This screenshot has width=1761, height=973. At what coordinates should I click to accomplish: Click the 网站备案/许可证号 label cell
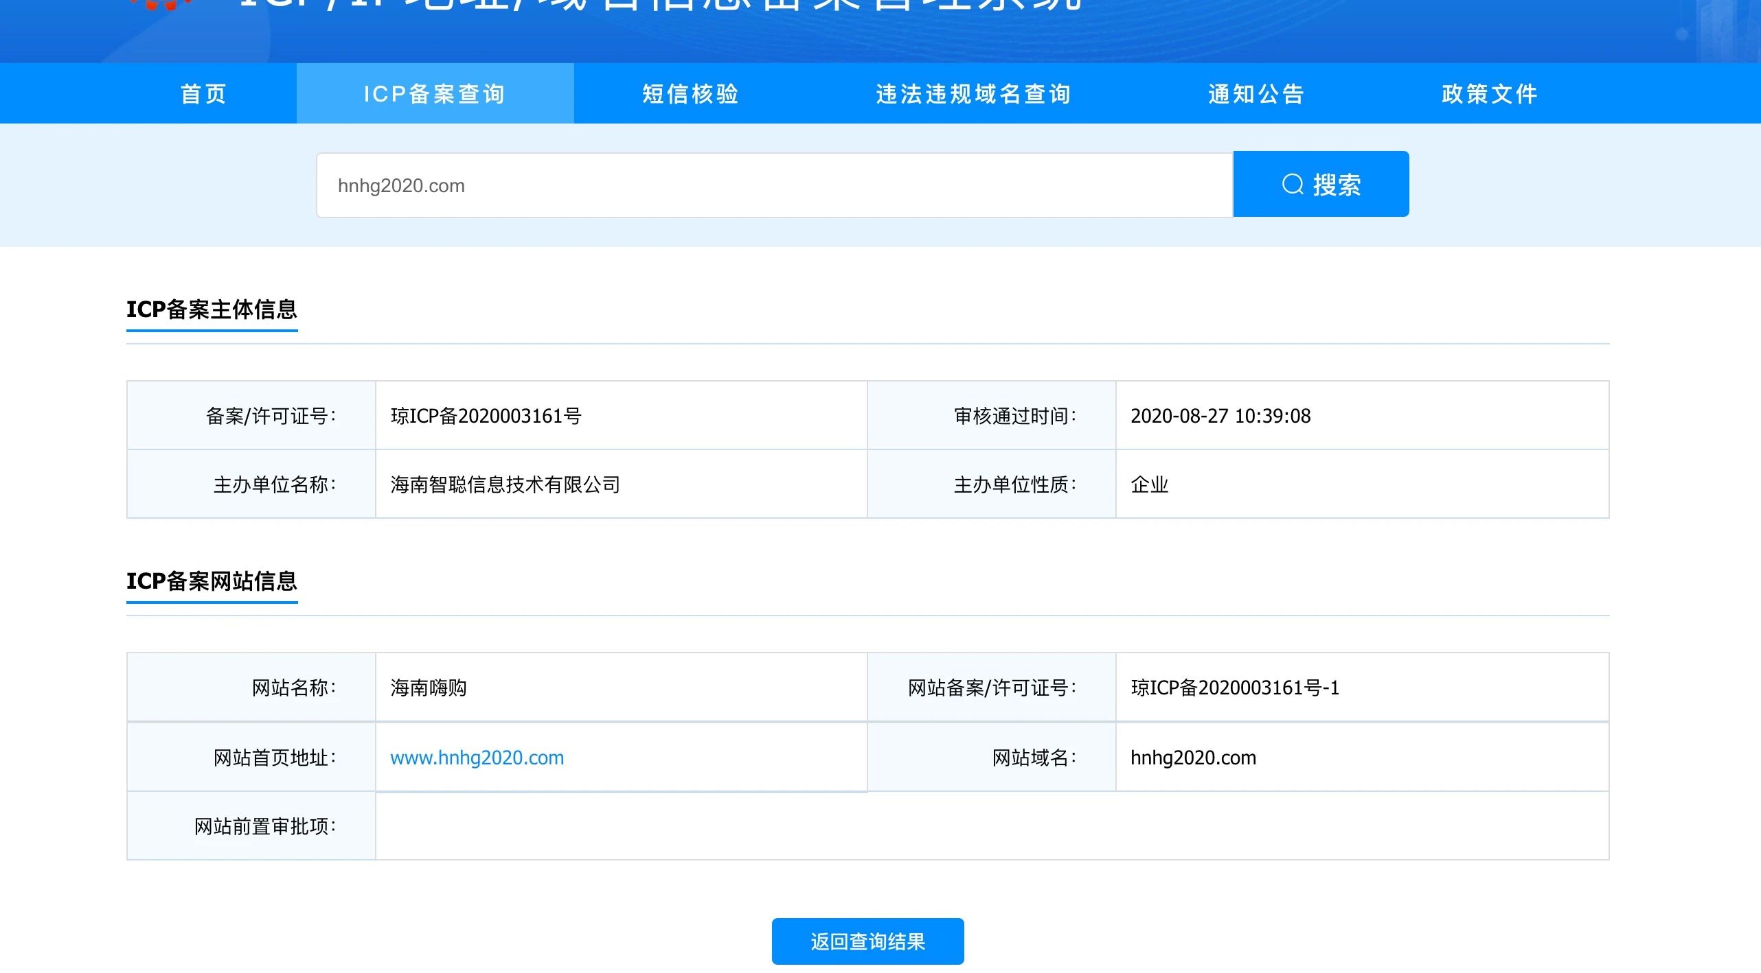click(992, 688)
